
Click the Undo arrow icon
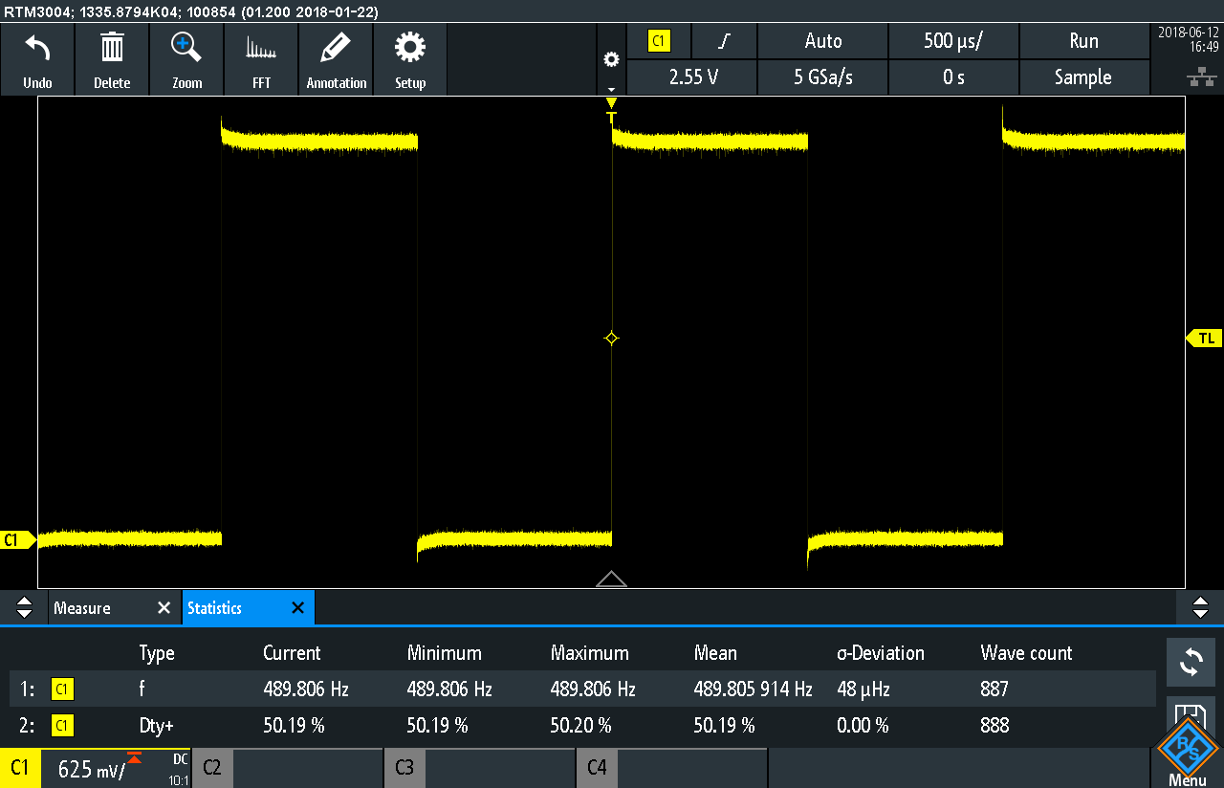tap(37, 48)
